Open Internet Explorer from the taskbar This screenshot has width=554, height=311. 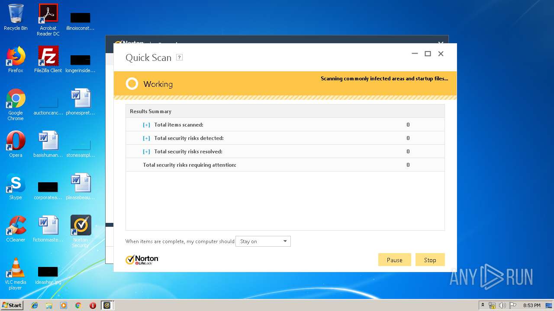pos(35,305)
